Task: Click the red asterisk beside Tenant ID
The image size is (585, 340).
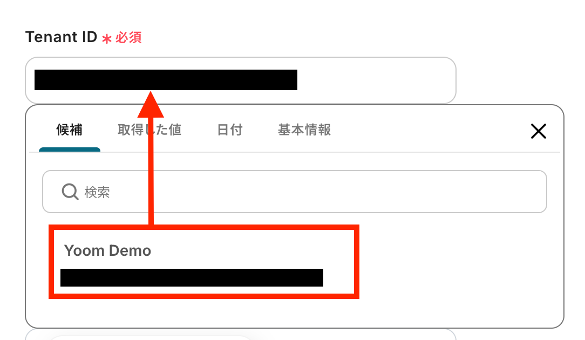Action: (x=107, y=39)
